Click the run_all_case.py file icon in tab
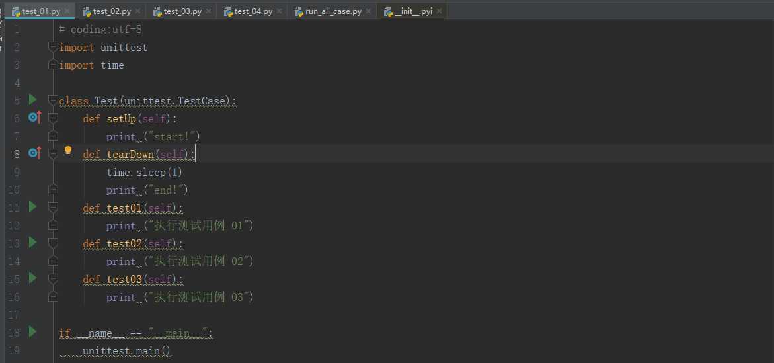 tap(299, 11)
